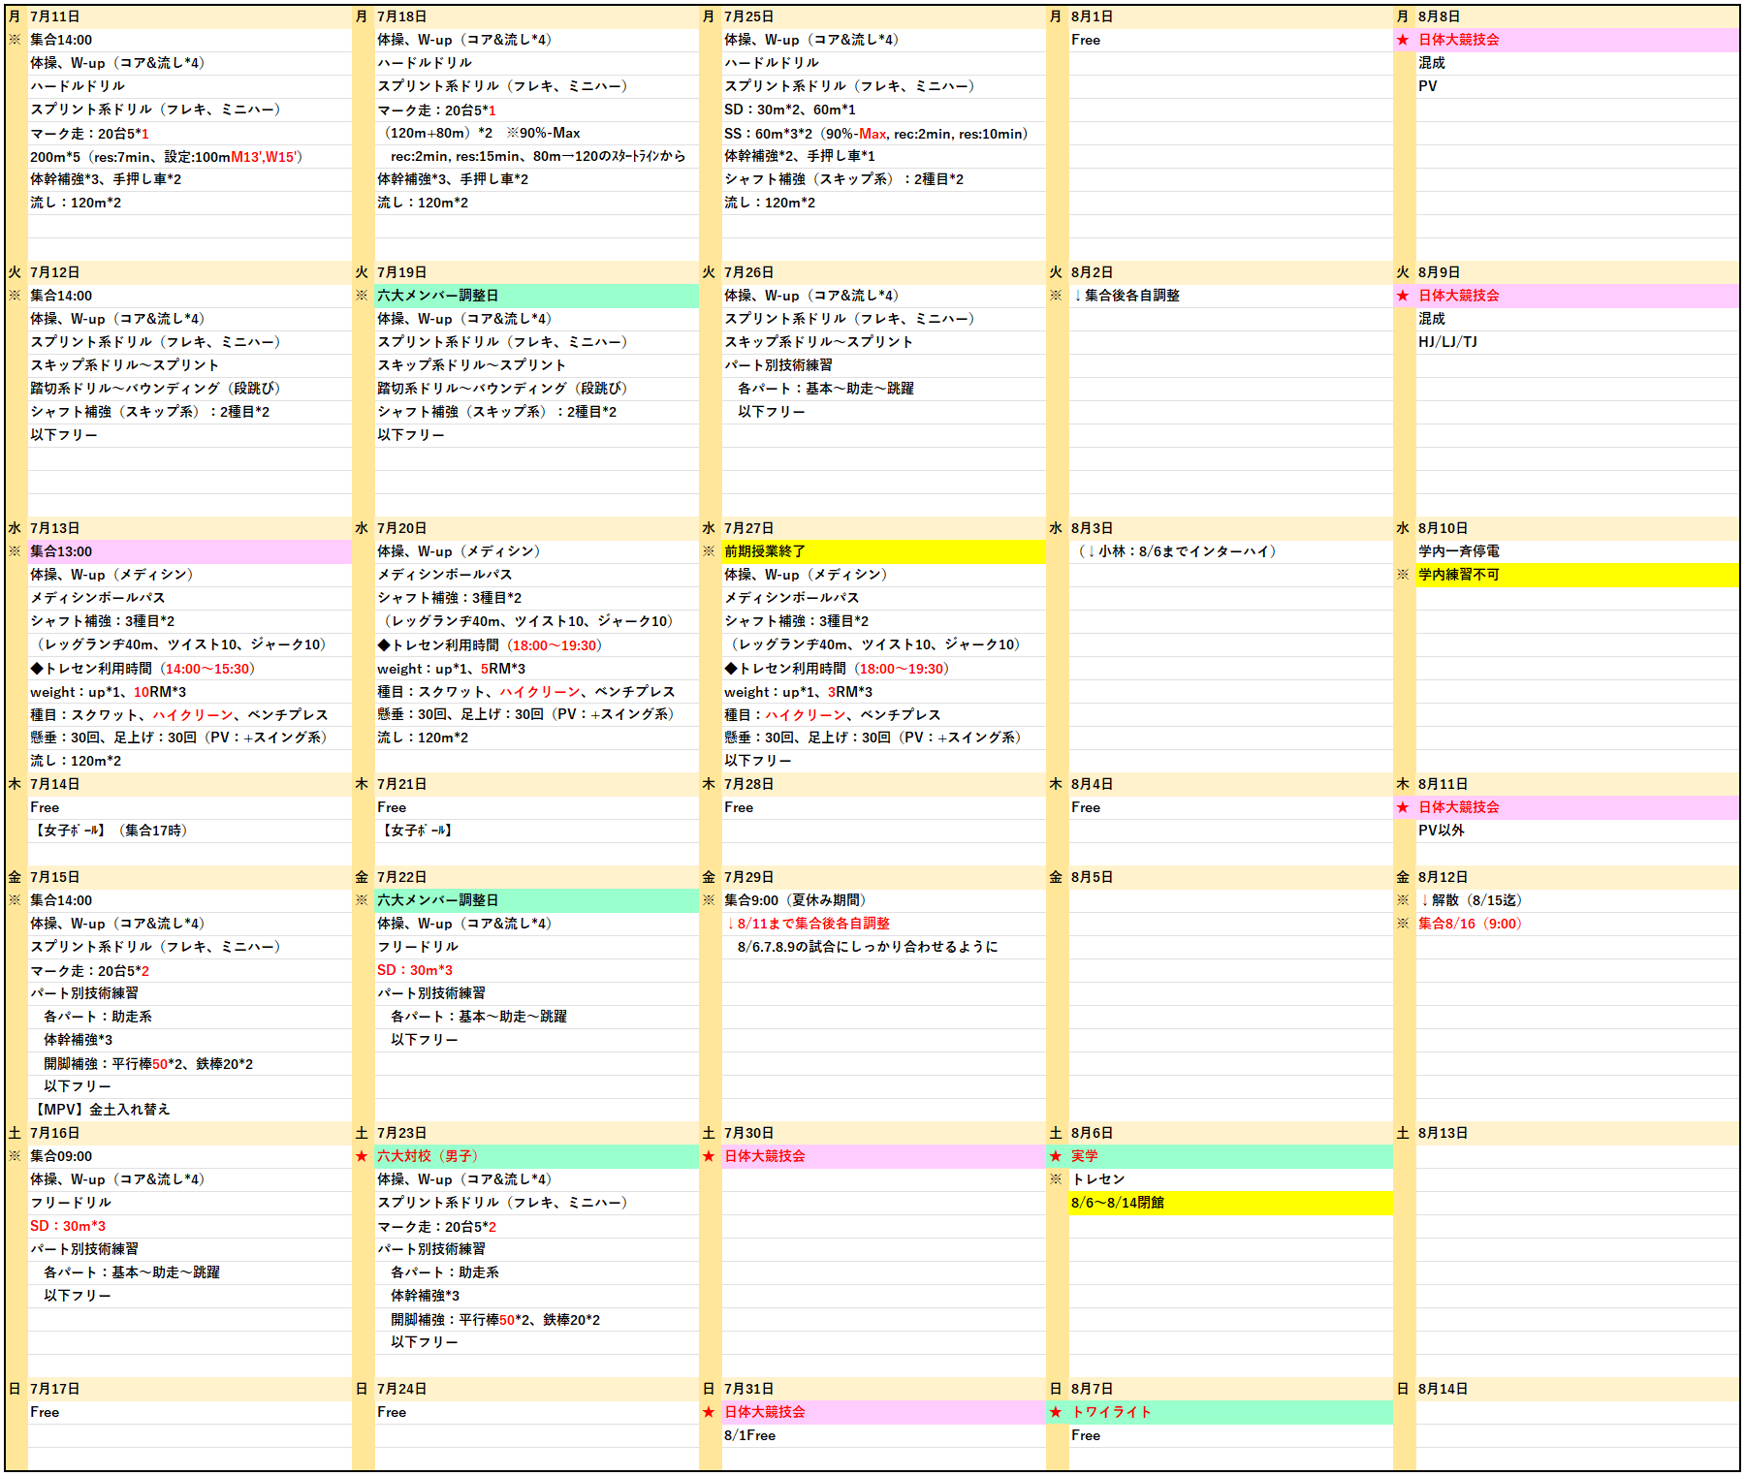Click the star on 7月31日 日体大競技会 row

tap(709, 1412)
